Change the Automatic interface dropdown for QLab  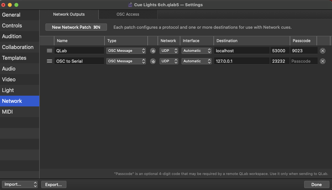tap(196, 51)
